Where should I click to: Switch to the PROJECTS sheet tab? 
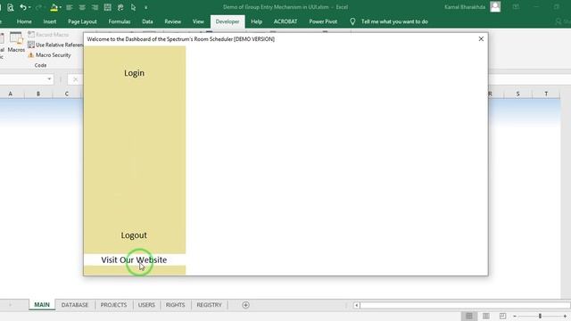click(113, 305)
